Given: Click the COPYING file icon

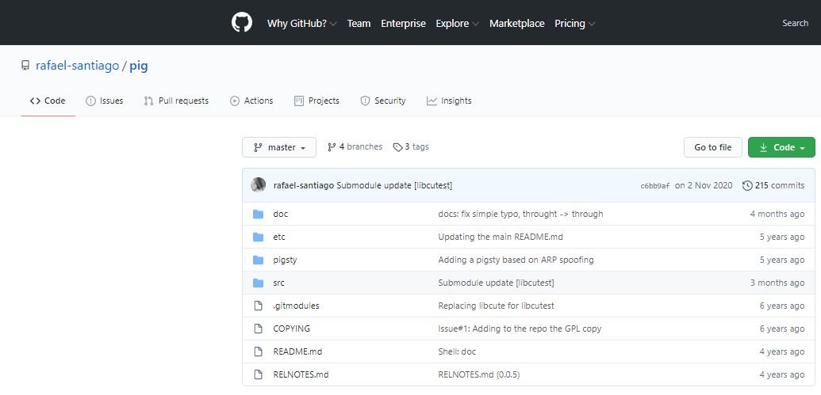Looking at the screenshot, I should tap(258, 329).
